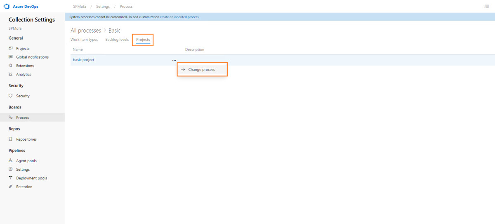Click the Boards section heading
Screen dimensions: 495x224
15,107
